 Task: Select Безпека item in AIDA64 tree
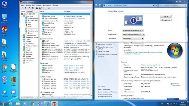[28, 56]
